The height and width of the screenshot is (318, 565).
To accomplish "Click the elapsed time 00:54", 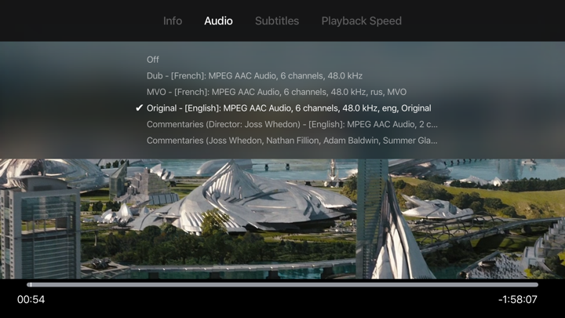I will pos(31,300).
